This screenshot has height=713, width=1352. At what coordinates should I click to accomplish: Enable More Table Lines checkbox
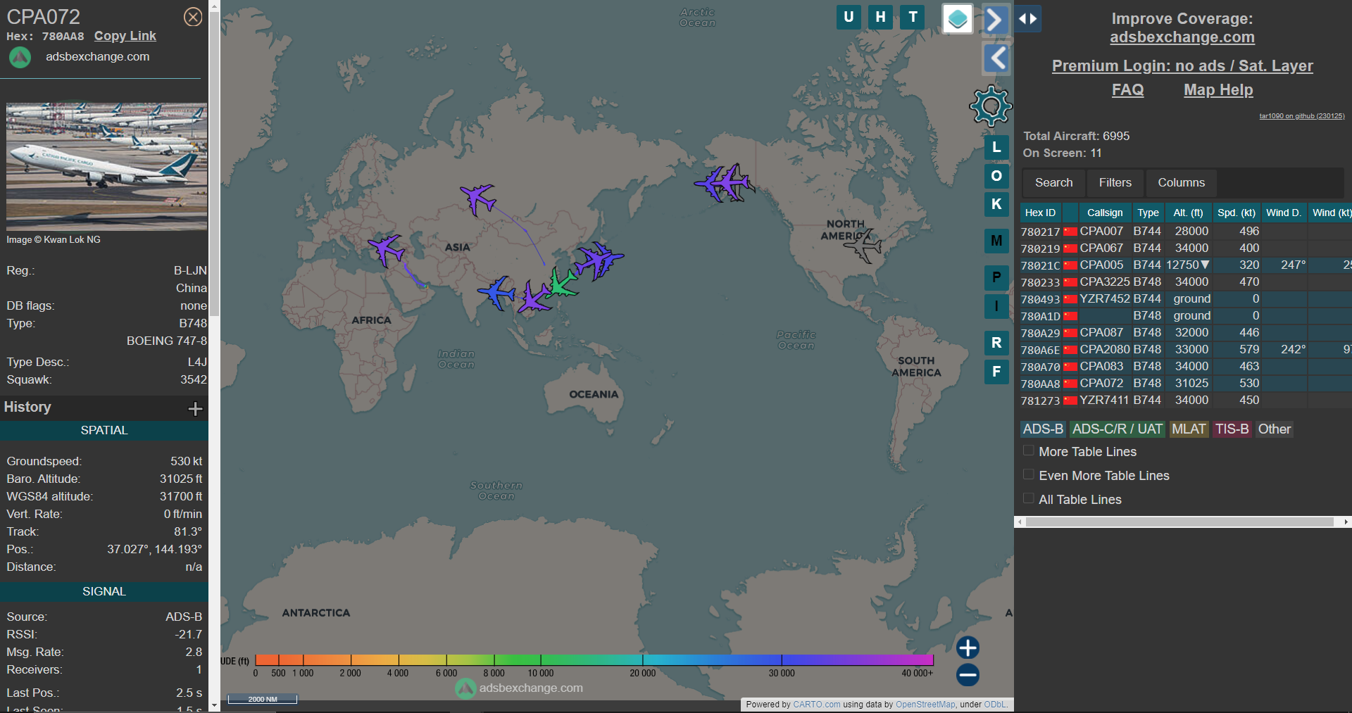tap(1029, 450)
